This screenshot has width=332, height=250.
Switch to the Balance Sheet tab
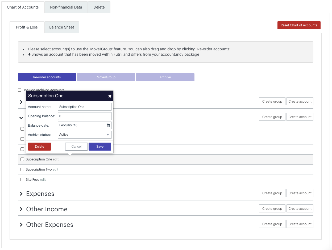pyautogui.click(x=62, y=27)
